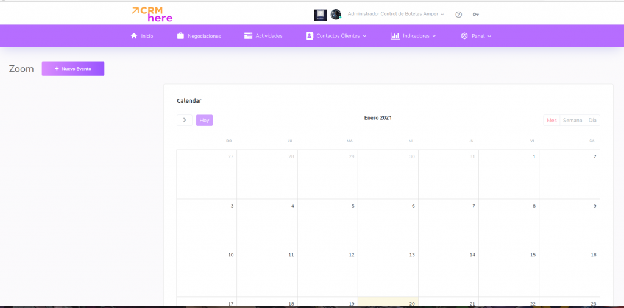This screenshot has height=308, width=624.
Task: Select January 11 in the calendar
Action: point(268,273)
